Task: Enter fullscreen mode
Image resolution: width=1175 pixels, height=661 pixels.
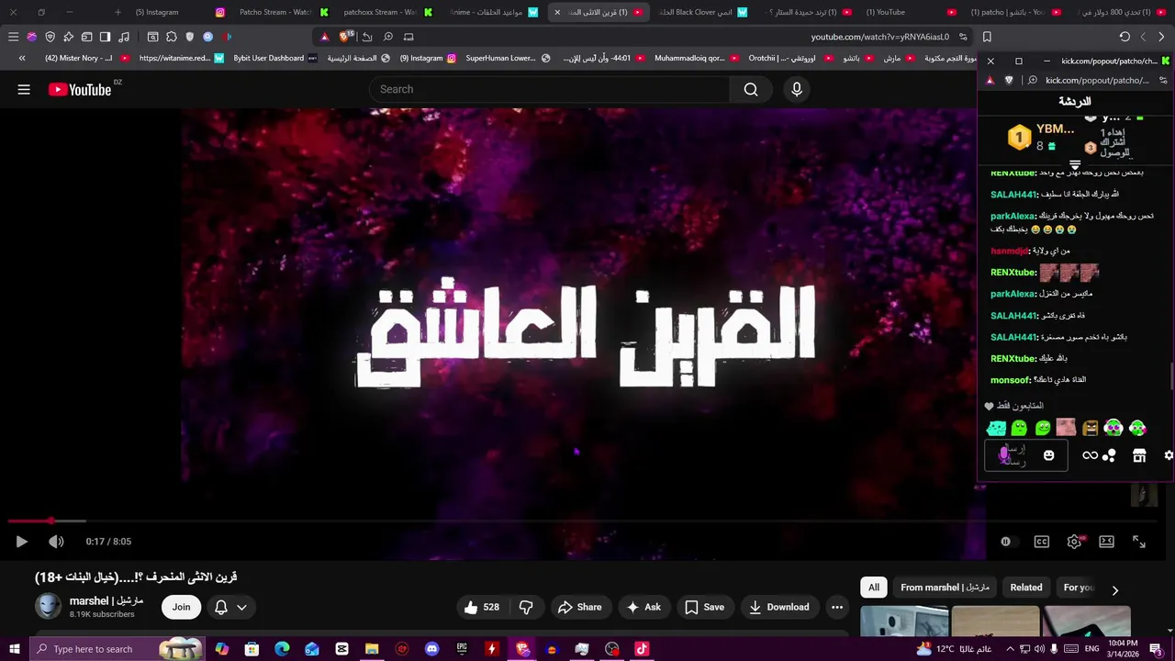Action: pos(1139,542)
